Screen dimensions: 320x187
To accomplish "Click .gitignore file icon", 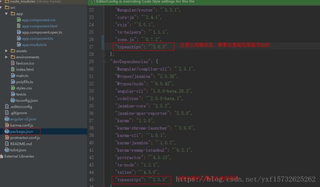I will tap(7, 112).
